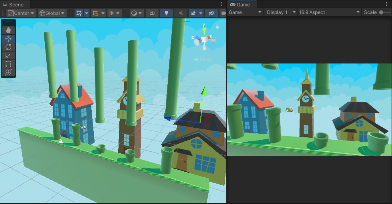This screenshot has width=392, height=204.
Task: Select the Rect tool
Action: click(8, 64)
